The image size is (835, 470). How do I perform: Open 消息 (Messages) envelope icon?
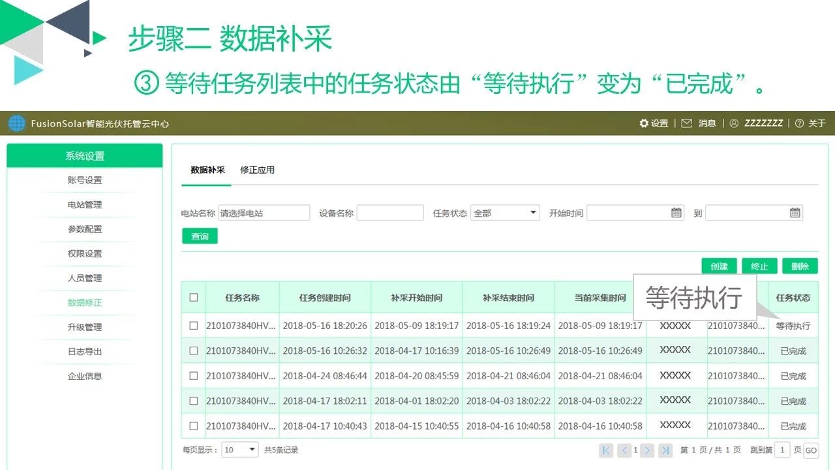click(x=688, y=123)
